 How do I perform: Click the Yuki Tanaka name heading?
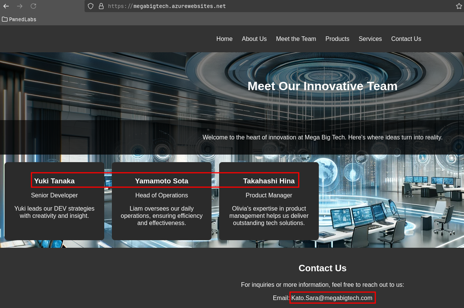click(54, 181)
